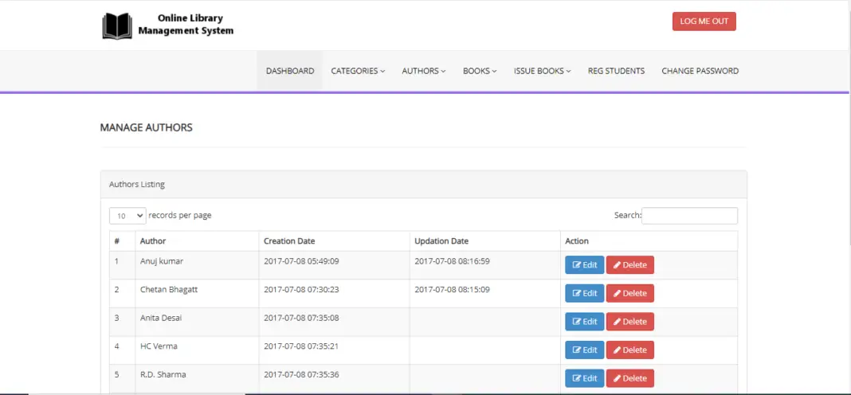This screenshot has width=851, height=395.
Task: Open the Reg Students page
Action: click(x=616, y=71)
